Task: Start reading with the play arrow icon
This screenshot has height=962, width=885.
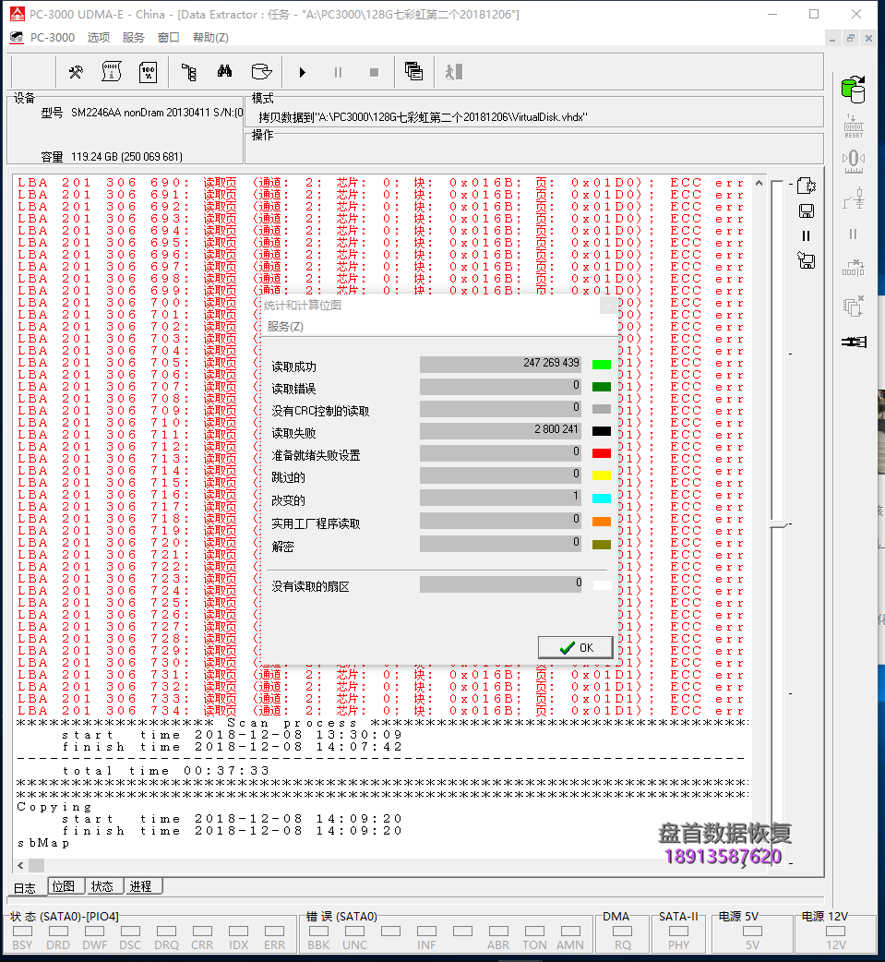Action: click(303, 71)
